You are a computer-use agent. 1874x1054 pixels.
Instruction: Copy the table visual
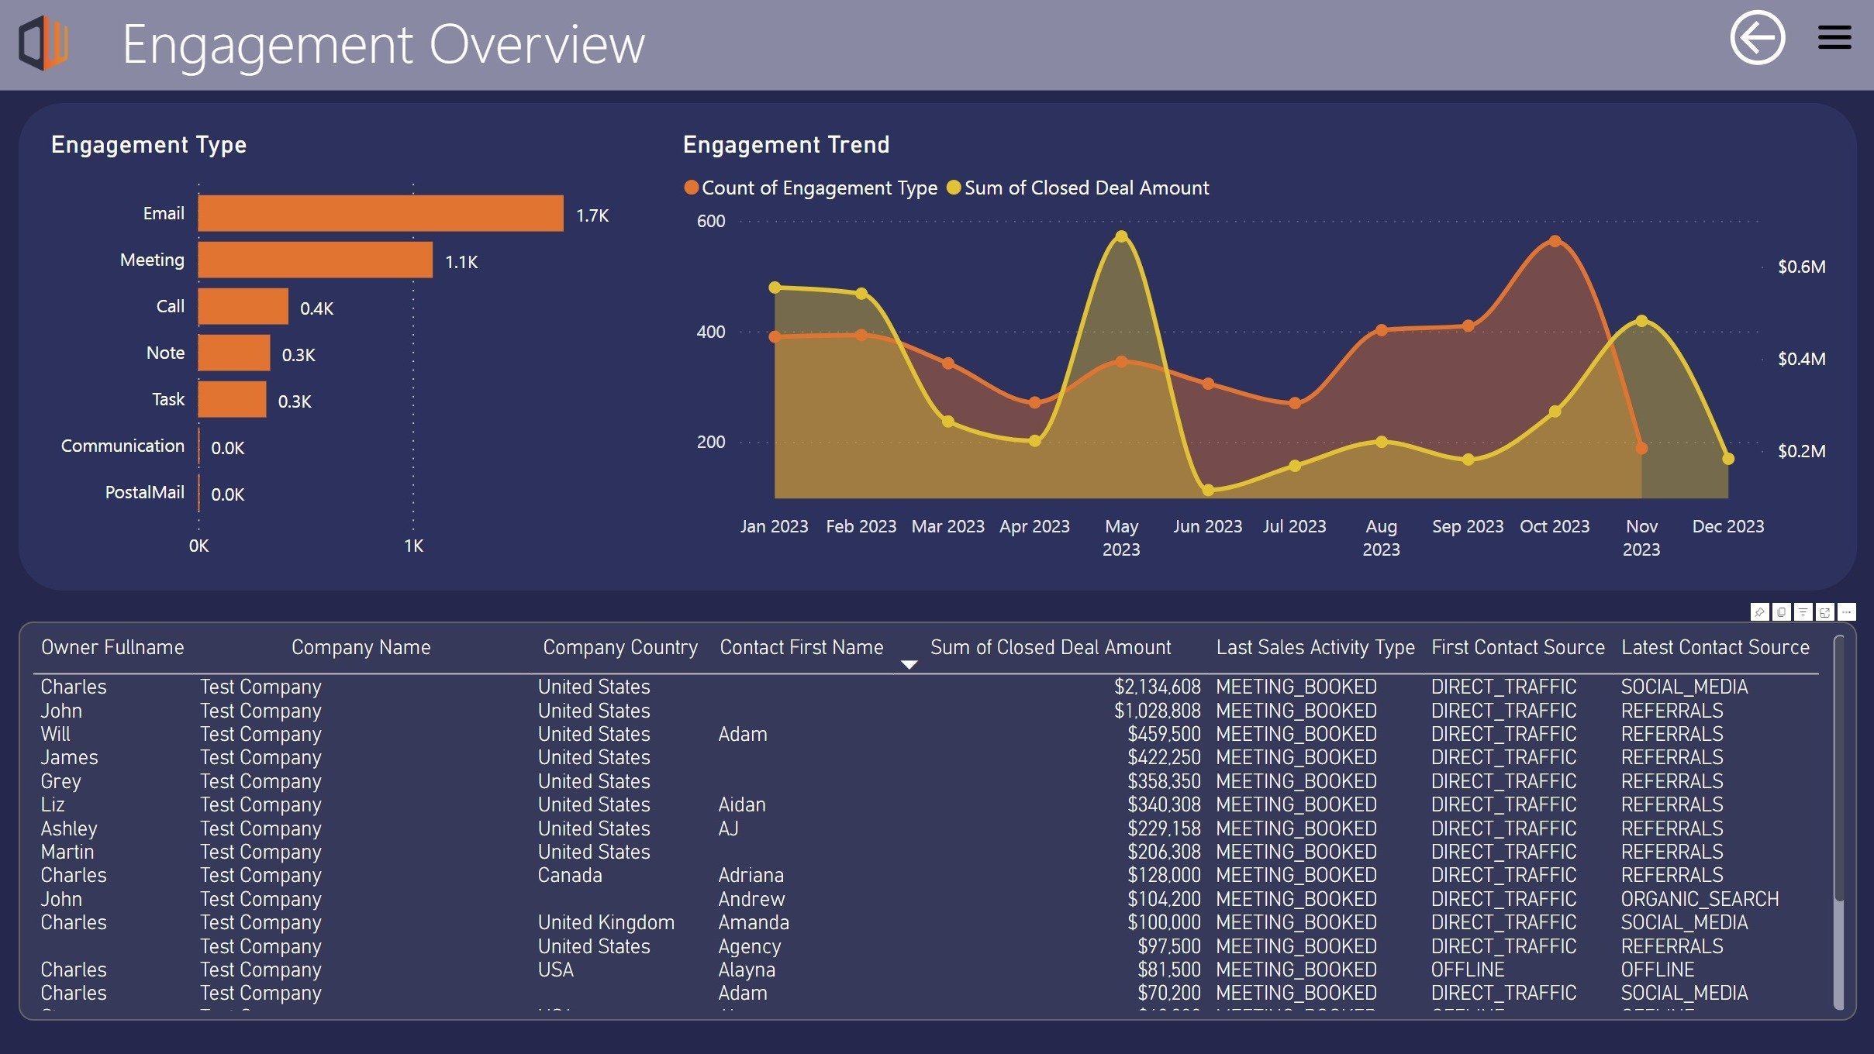(1782, 612)
